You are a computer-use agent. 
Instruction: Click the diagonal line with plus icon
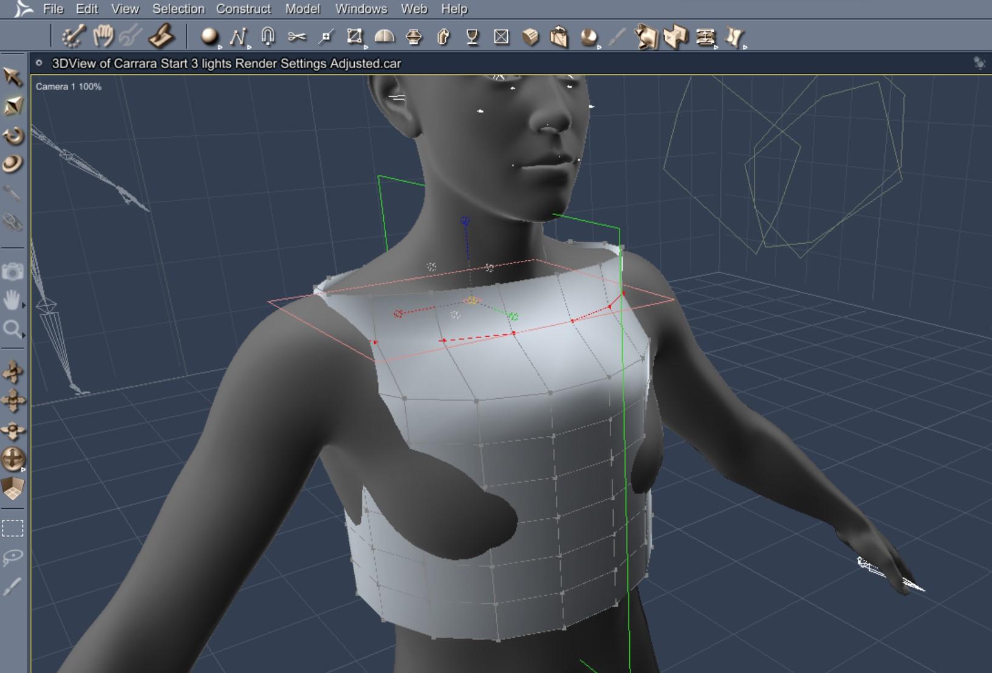pos(326,37)
